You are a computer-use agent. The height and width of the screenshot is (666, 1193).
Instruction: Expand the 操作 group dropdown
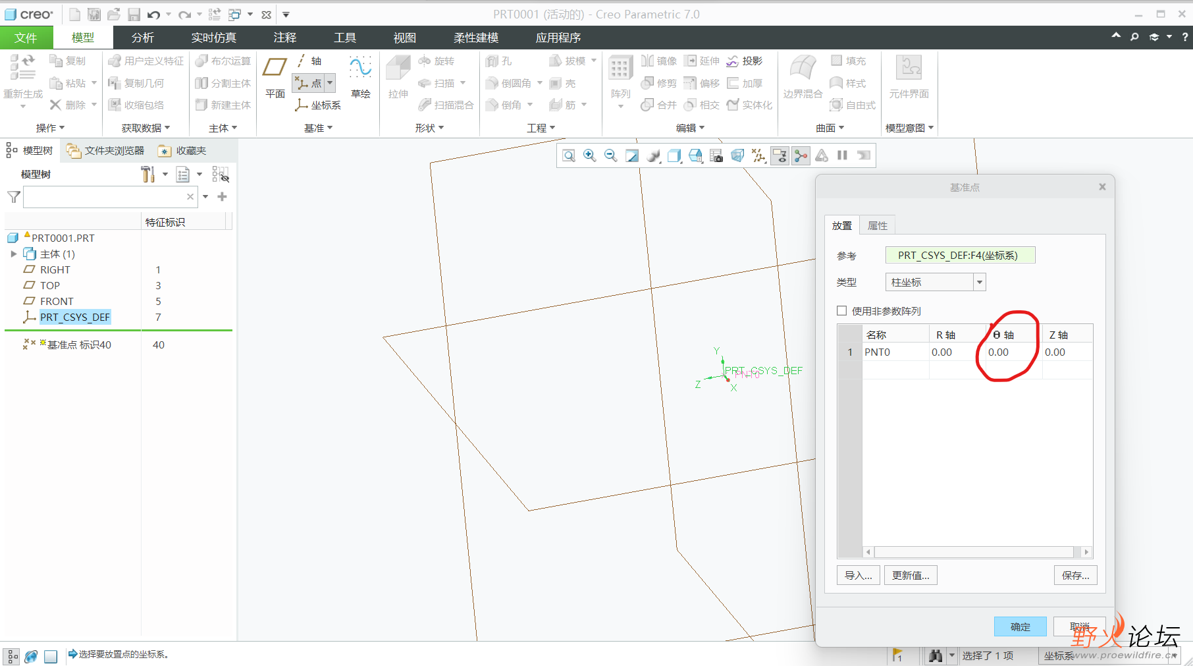coord(51,128)
